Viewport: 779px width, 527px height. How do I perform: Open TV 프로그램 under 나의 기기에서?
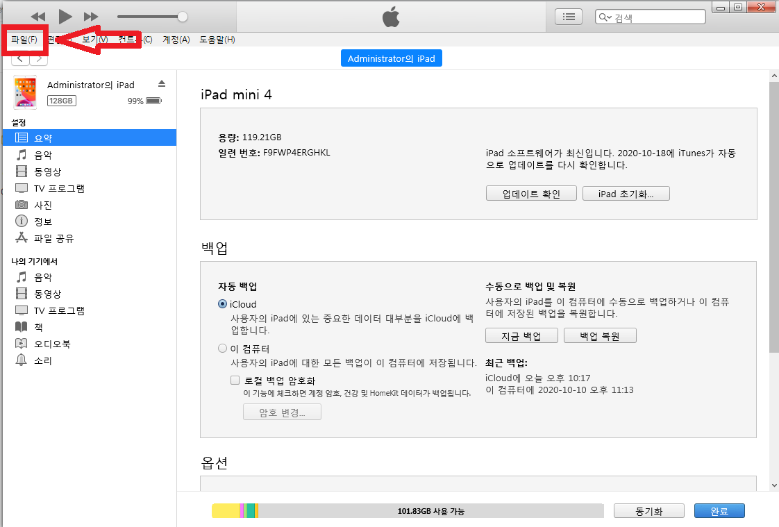[x=90, y=310]
